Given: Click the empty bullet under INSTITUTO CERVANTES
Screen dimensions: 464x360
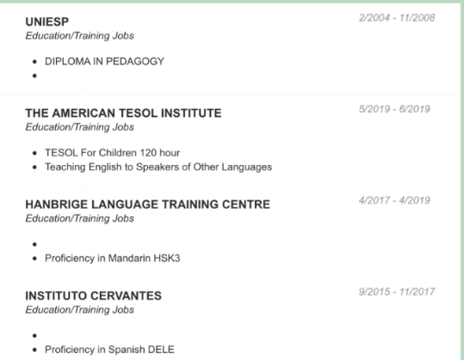Looking at the screenshot, I should tap(34, 335).
